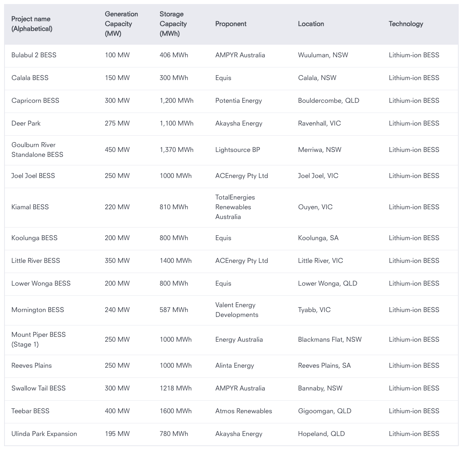462x451 pixels.
Task: Click the Storage Capacity column header
Action: tap(173, 24)
